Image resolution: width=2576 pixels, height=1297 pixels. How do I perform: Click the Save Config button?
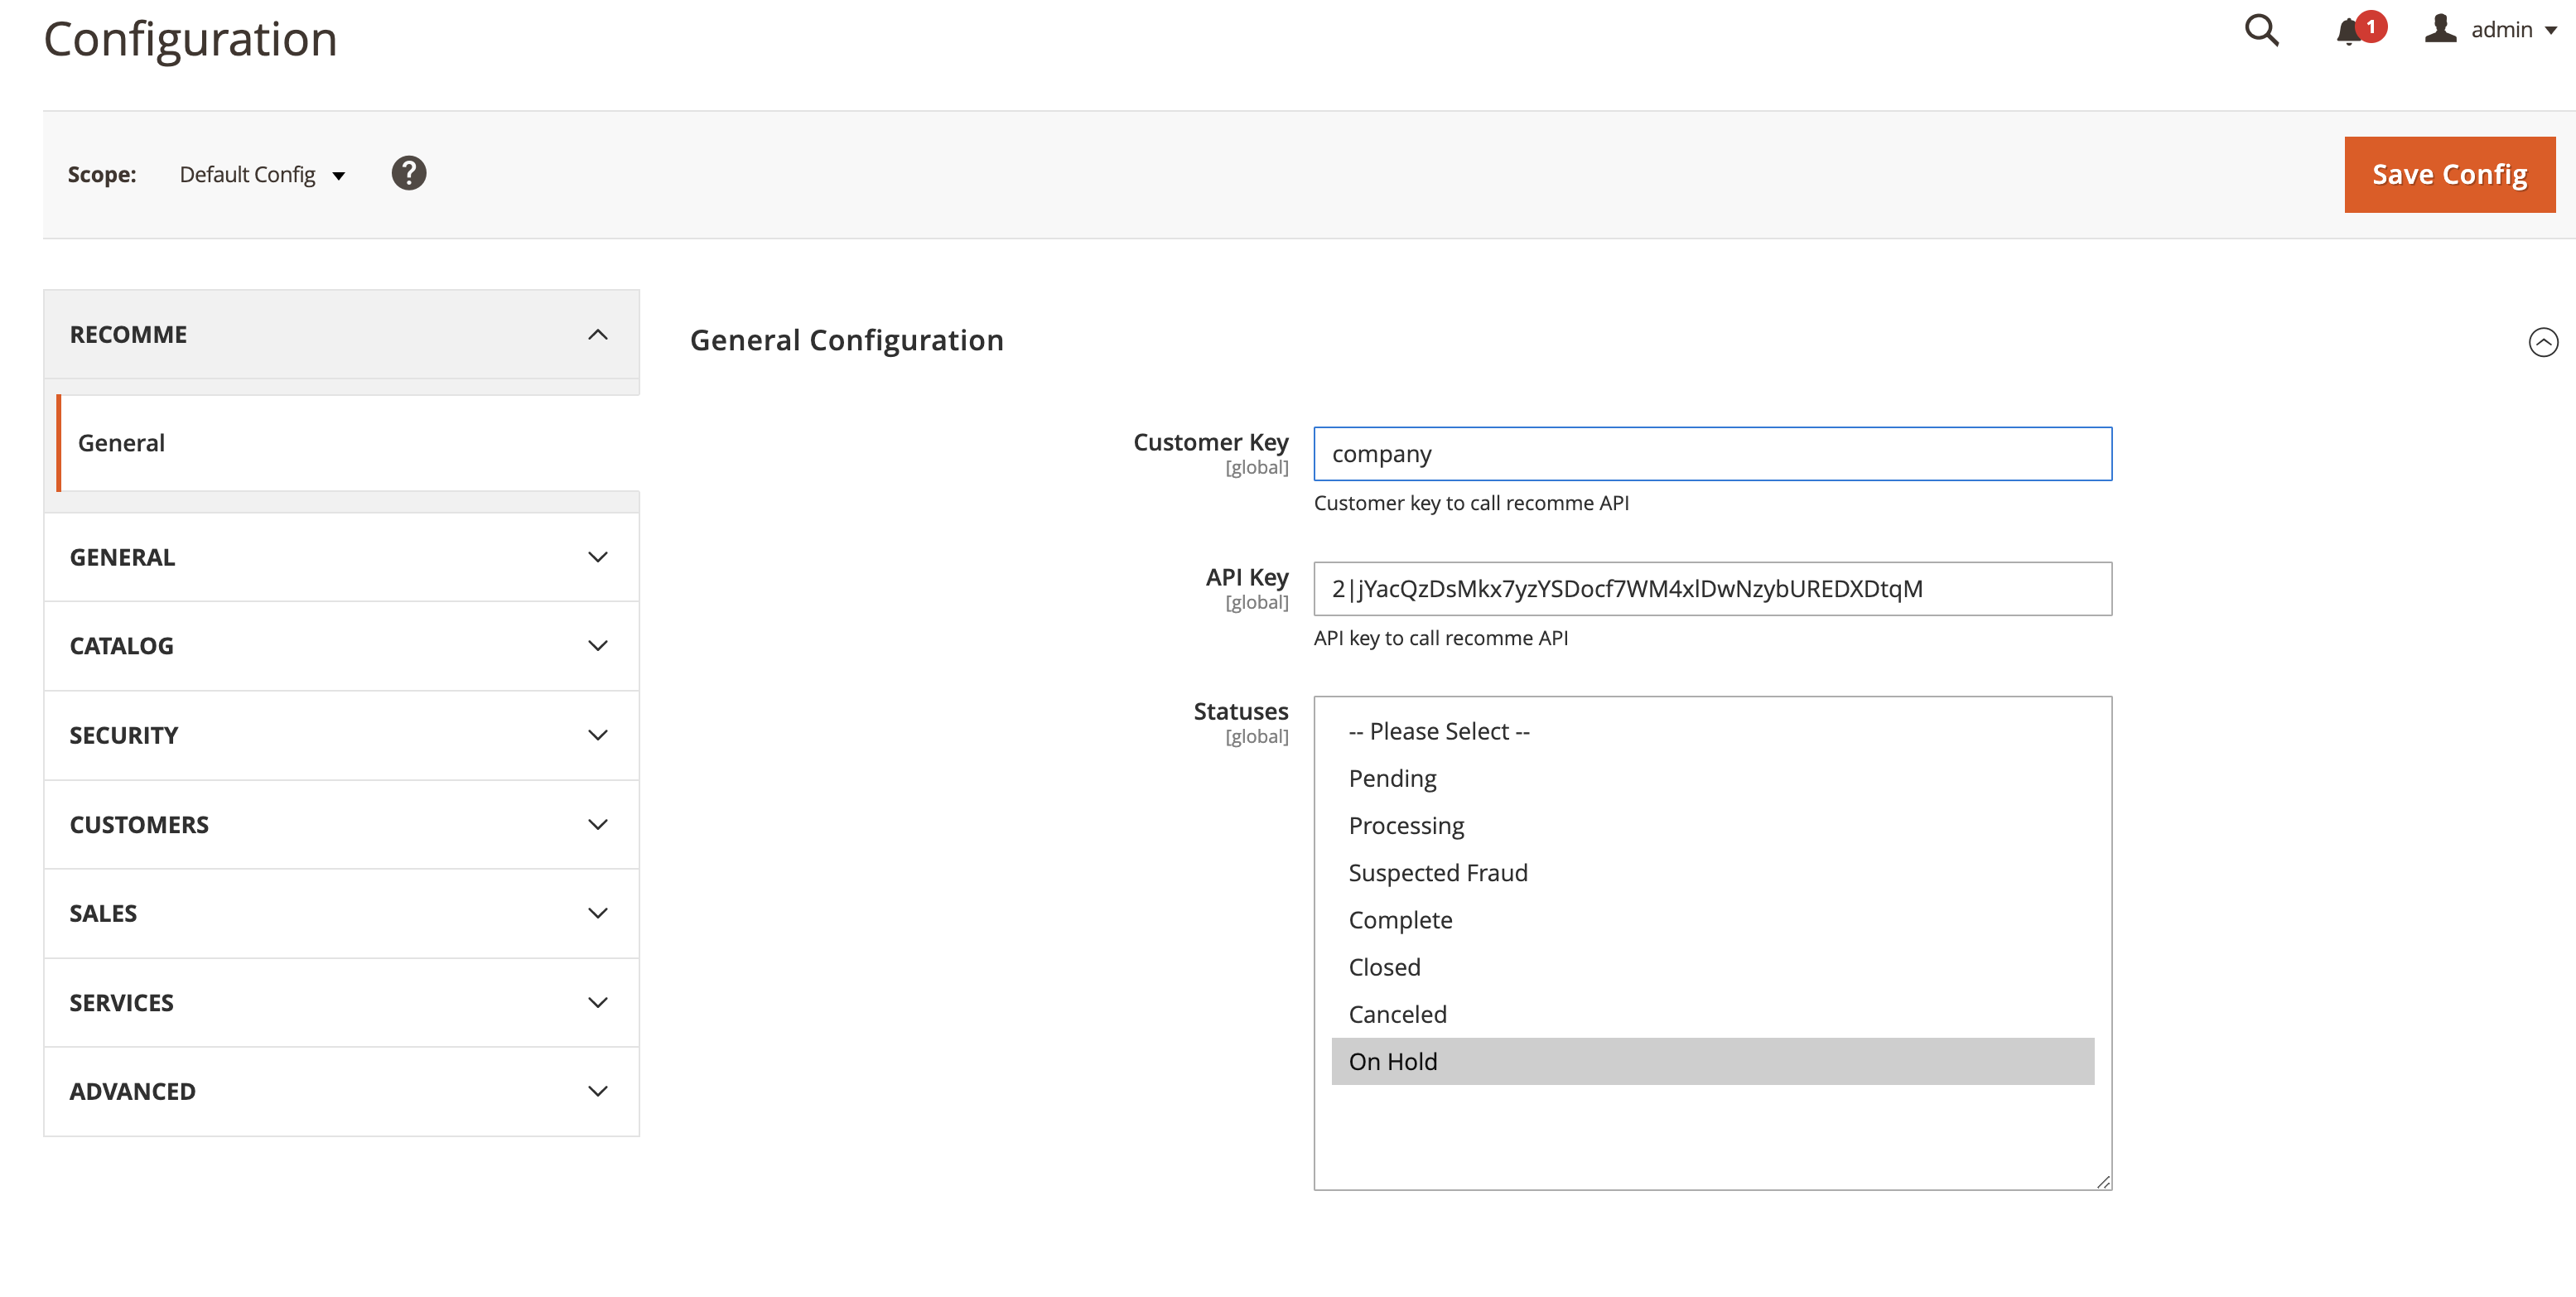(x=2449, y=174)
